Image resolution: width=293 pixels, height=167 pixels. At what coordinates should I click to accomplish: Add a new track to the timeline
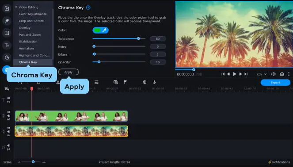[7, 89]
